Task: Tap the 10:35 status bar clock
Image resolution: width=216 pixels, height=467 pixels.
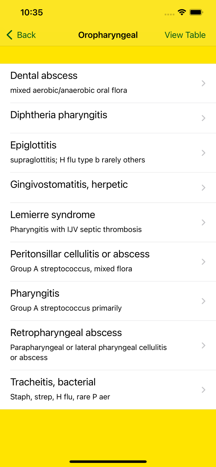Action: point(31,12)
